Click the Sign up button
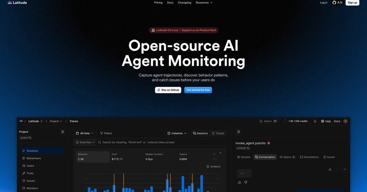Image resolution: width=367 pixels, height=192 pixels. [x=352, y=2]
